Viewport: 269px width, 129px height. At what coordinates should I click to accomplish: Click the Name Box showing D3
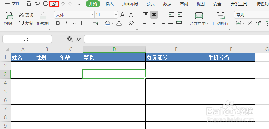27,39
